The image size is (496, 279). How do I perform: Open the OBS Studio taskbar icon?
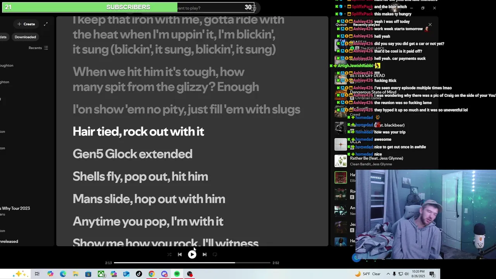point(189,274)
